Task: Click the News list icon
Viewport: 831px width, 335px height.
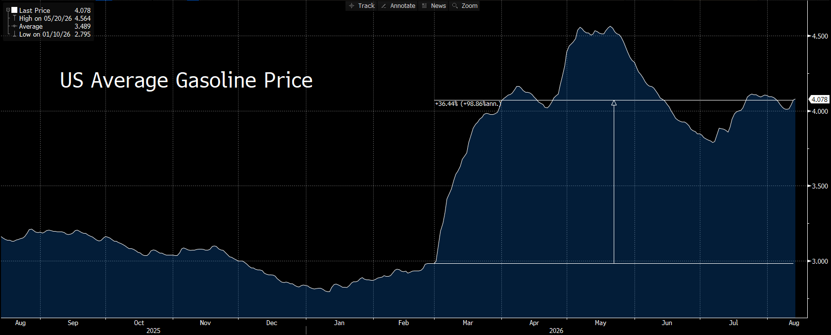Action: (425, 6)
